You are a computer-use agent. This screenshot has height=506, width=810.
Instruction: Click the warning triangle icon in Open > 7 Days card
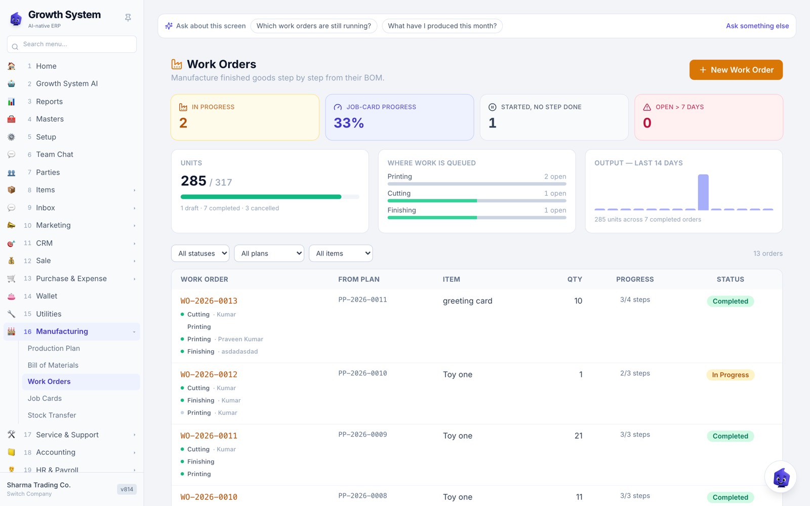point(647,107)
